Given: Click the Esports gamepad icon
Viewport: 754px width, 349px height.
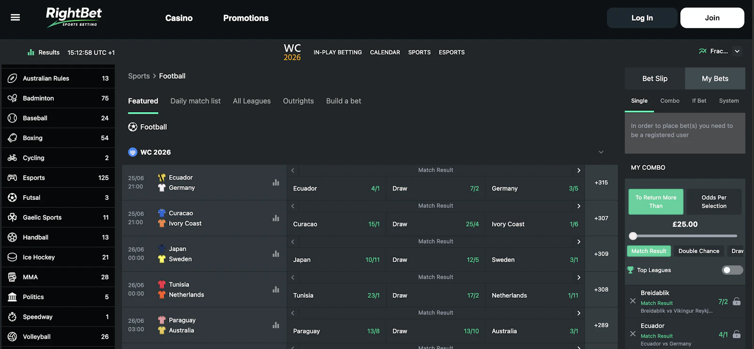Looking at the screenshot, I should click(12, 178).
